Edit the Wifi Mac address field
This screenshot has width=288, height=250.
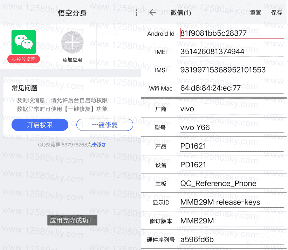tap(232, 88)
